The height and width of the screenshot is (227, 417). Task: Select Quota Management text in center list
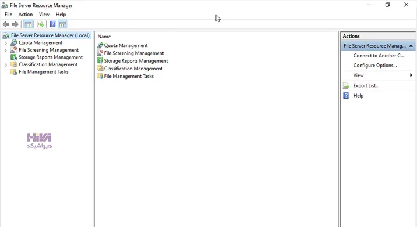(126, 45)
